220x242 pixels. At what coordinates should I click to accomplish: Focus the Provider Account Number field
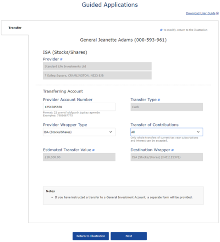(x=79, y=107)
